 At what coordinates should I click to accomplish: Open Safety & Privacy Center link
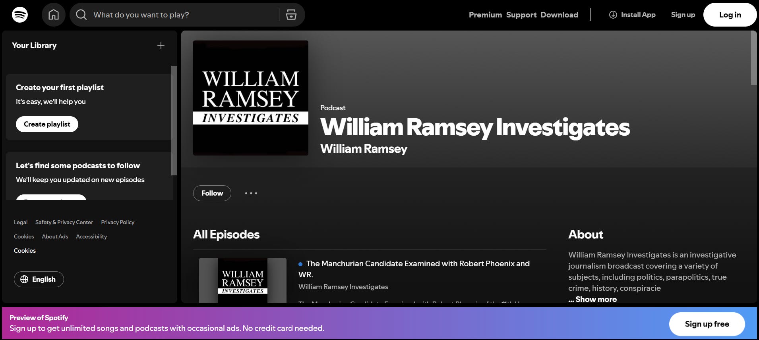(64, 222)
